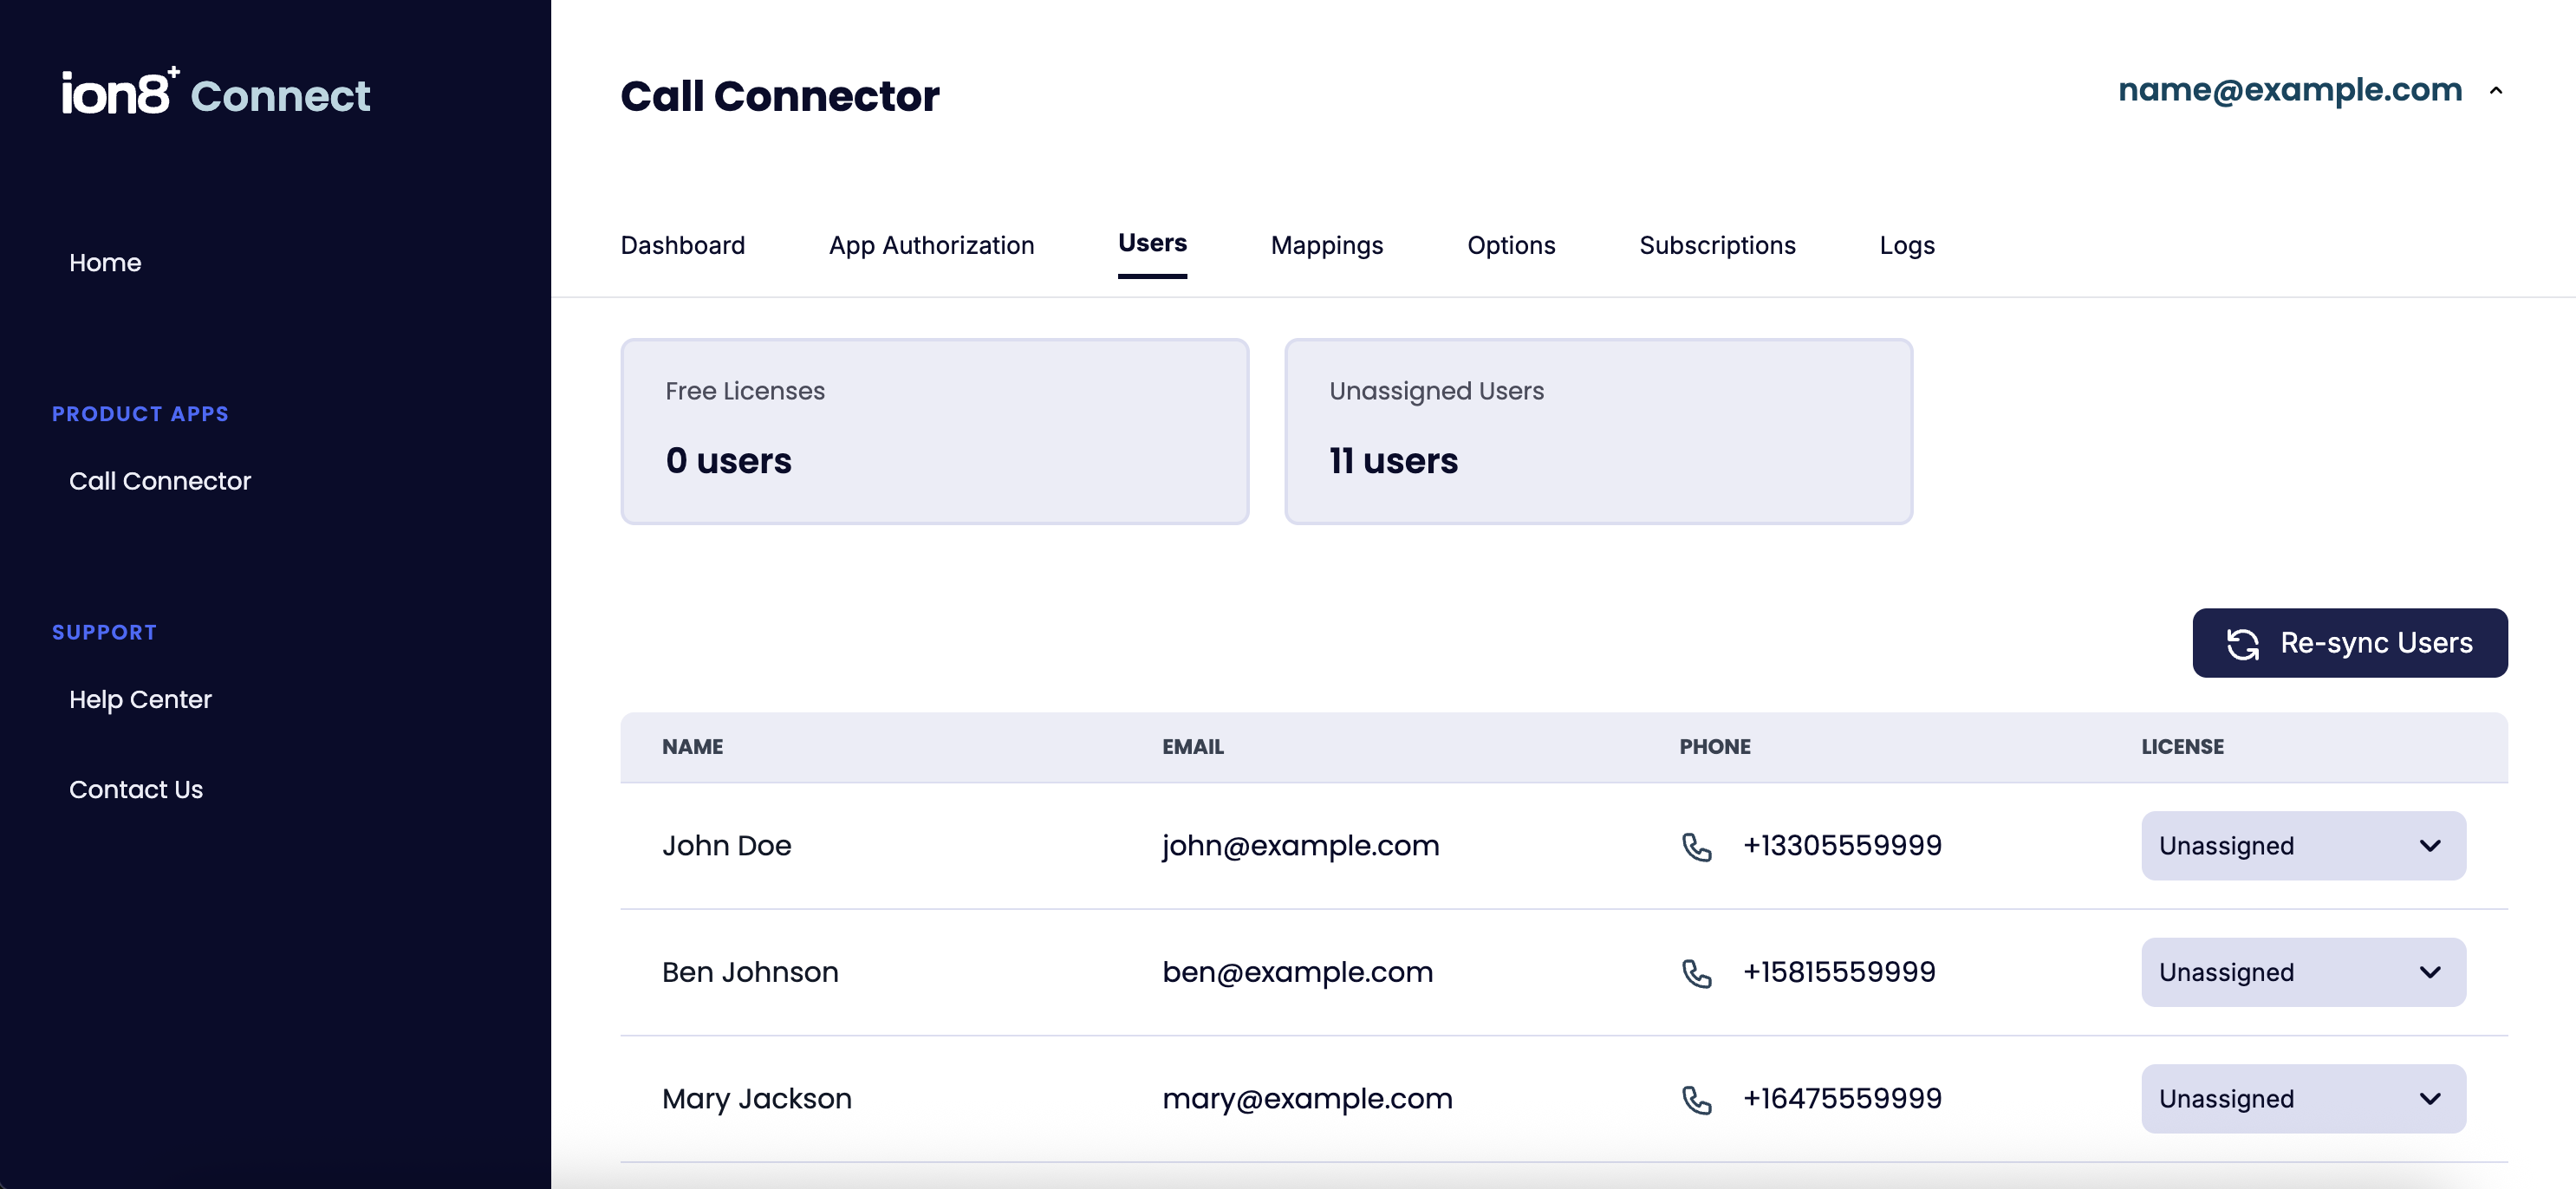2576x1189 pixels.
Task: Open Ben Johnson's Unassigned license dropdown
Action: pyautogui.click(x=2302, y=972)
